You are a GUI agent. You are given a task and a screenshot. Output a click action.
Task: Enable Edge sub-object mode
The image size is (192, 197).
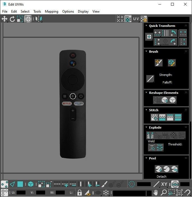click(x=12, y=184)
